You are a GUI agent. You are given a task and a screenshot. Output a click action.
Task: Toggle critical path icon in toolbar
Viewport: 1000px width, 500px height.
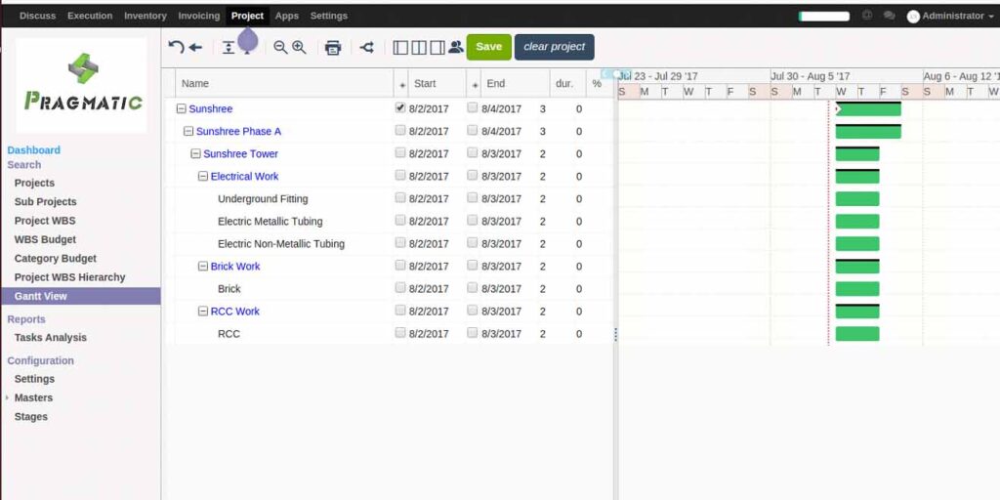point(367,47)
